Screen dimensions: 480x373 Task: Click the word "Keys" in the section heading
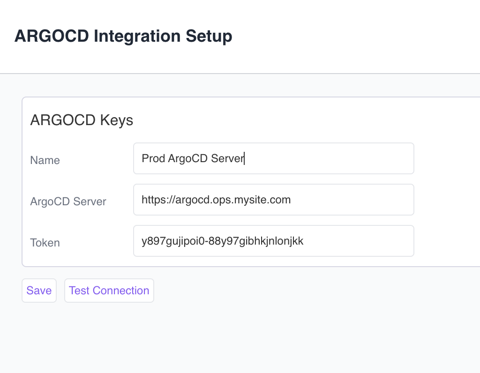tap(118, 120)
